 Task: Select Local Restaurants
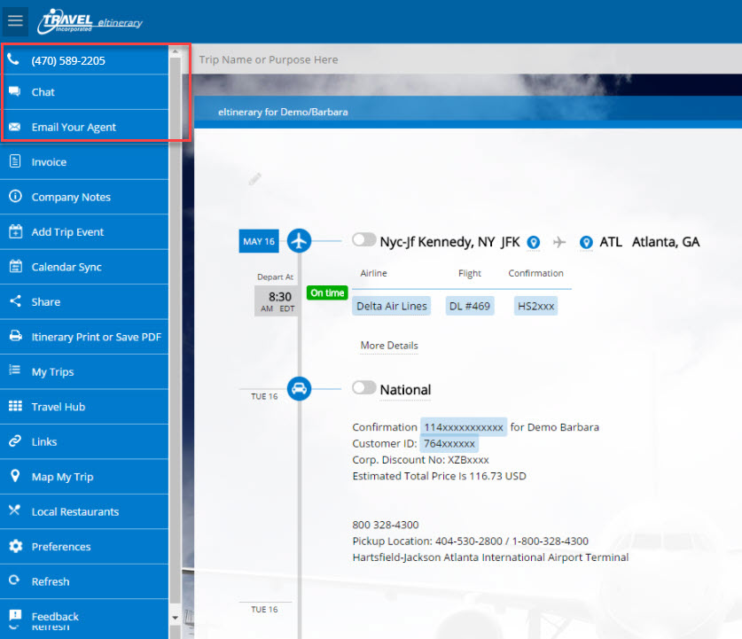pyautogui.click(x=84, y=512)
